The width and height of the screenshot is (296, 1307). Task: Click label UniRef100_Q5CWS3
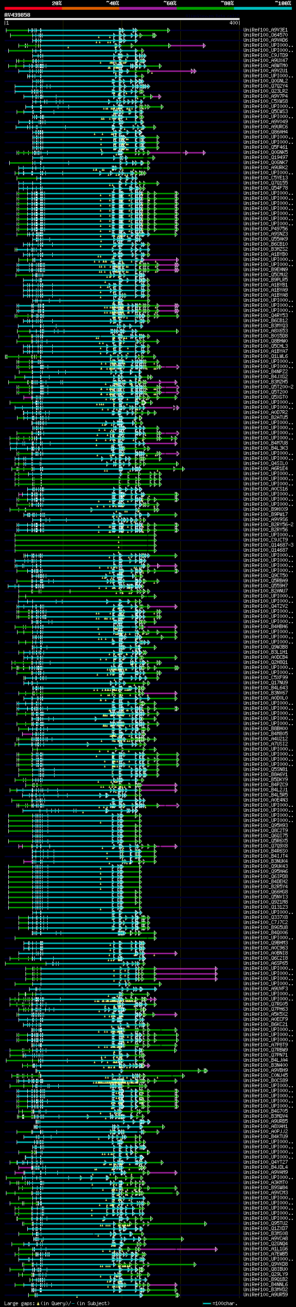pyautogui.click(x=265, y=112)
